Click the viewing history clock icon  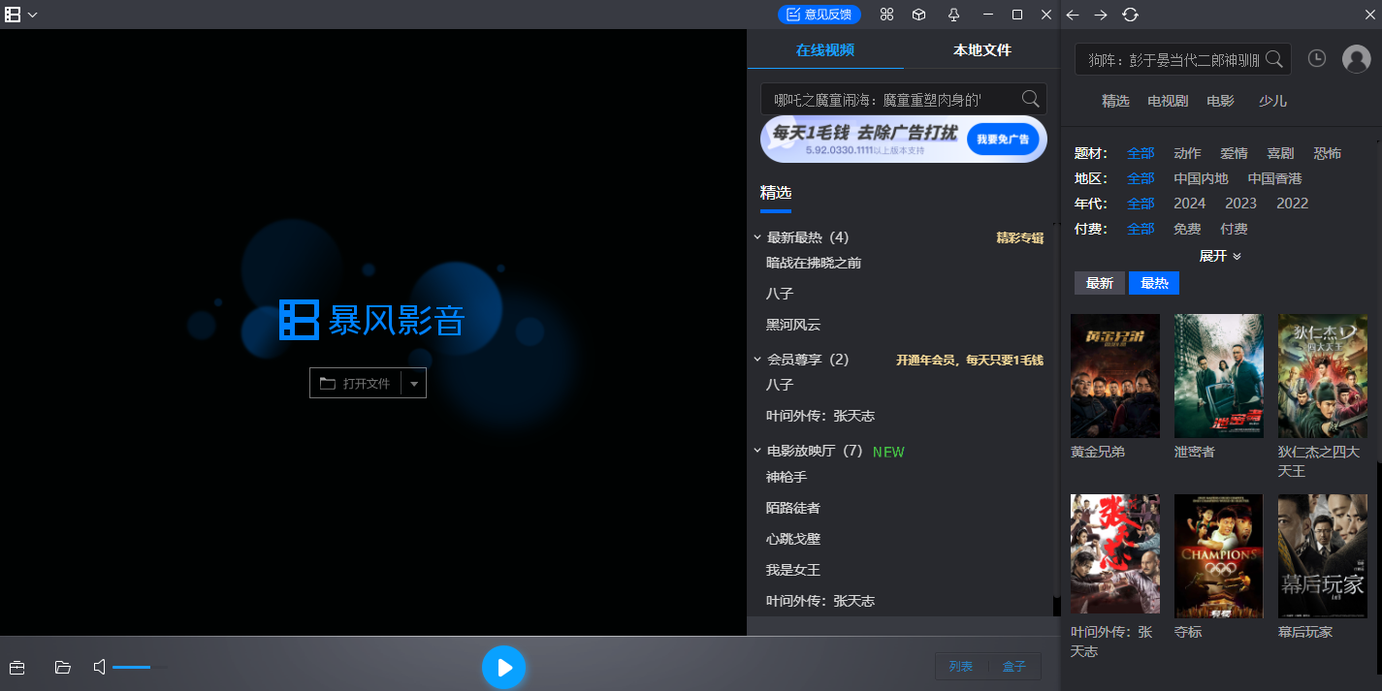(x=1316, y=58)
